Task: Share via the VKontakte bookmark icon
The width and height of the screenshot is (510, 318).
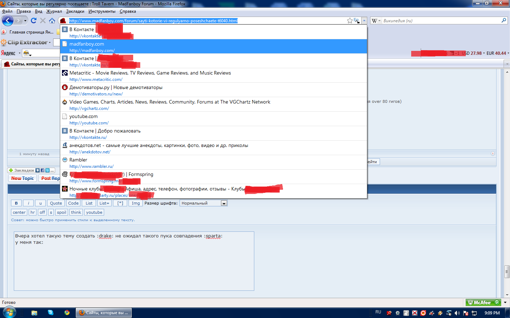Action: click(38, 170)
